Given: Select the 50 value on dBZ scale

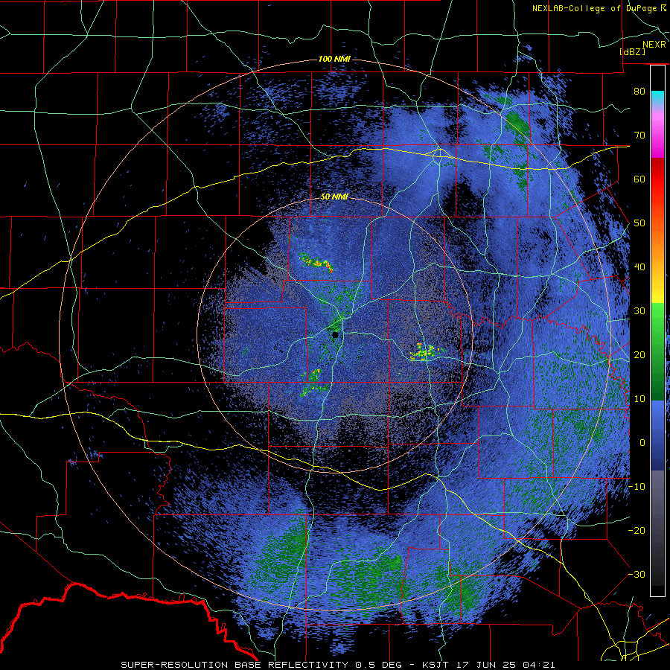Looking at the screenshot, I should 639,223.
